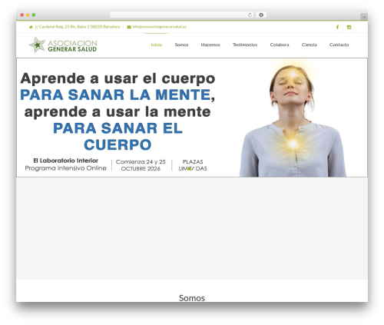Click the Cardenal Reig Barcelona address text
Image resolution: width=384 pixels, height=325 pixels.
[78, 27]
